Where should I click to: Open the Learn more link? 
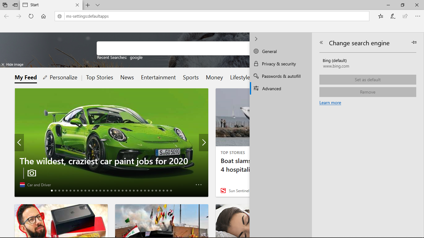point(330,103)
